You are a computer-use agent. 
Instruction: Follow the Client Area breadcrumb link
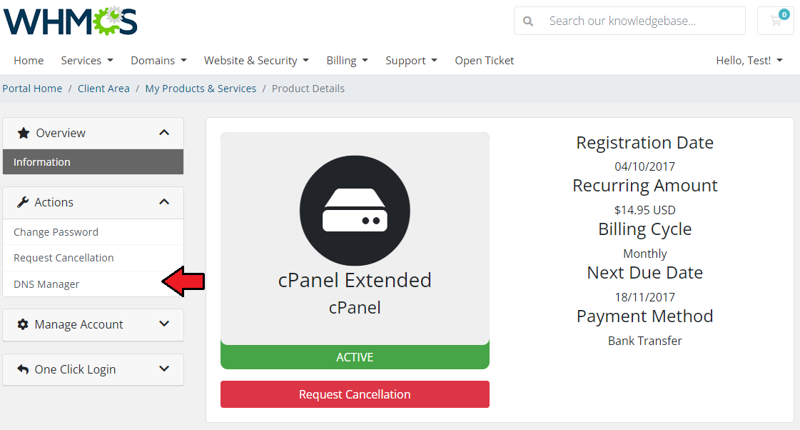[x=103, y=89]
